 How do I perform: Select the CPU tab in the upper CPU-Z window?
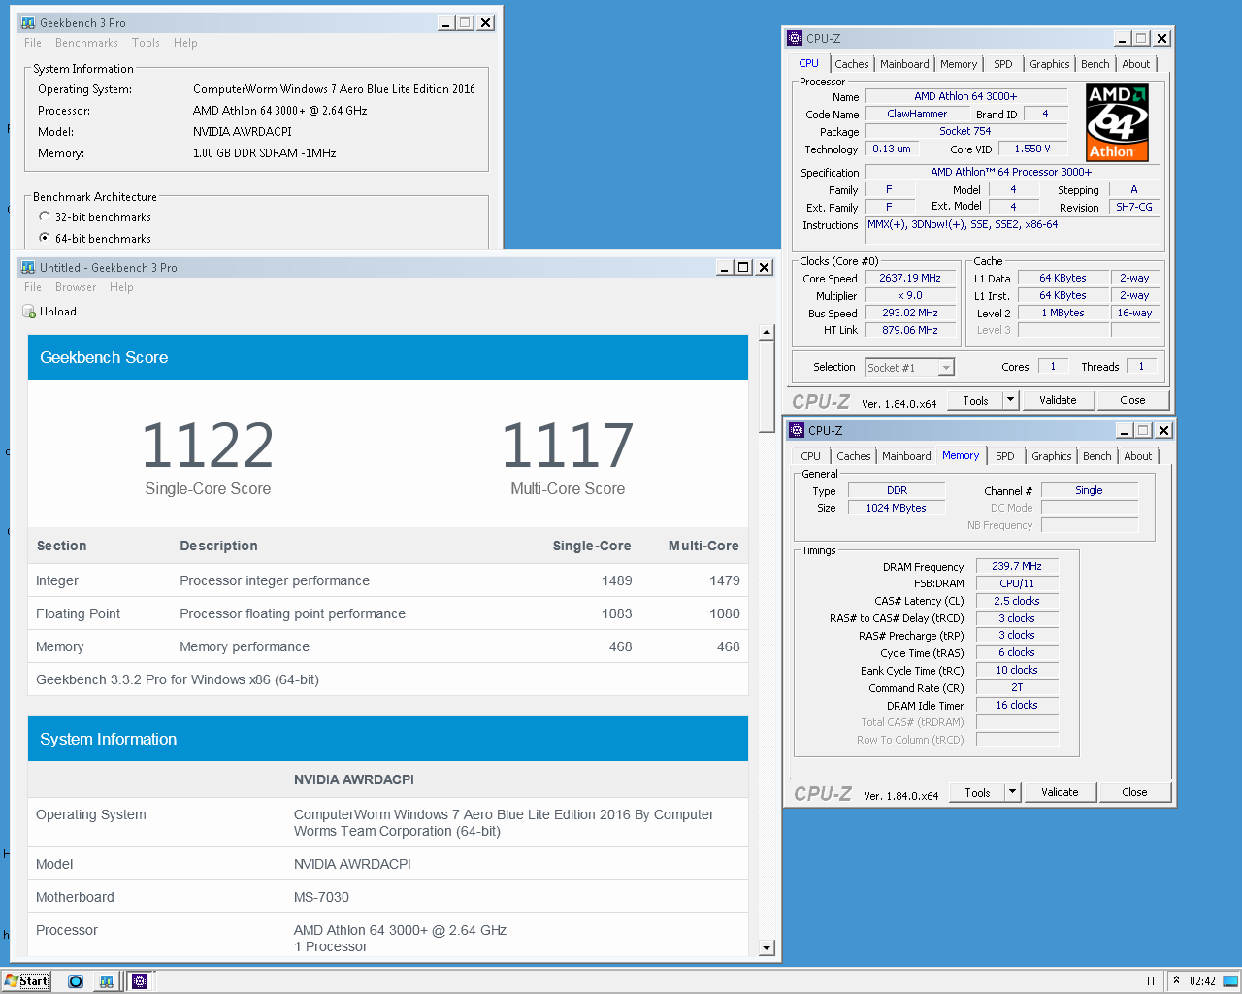[808, 63]
